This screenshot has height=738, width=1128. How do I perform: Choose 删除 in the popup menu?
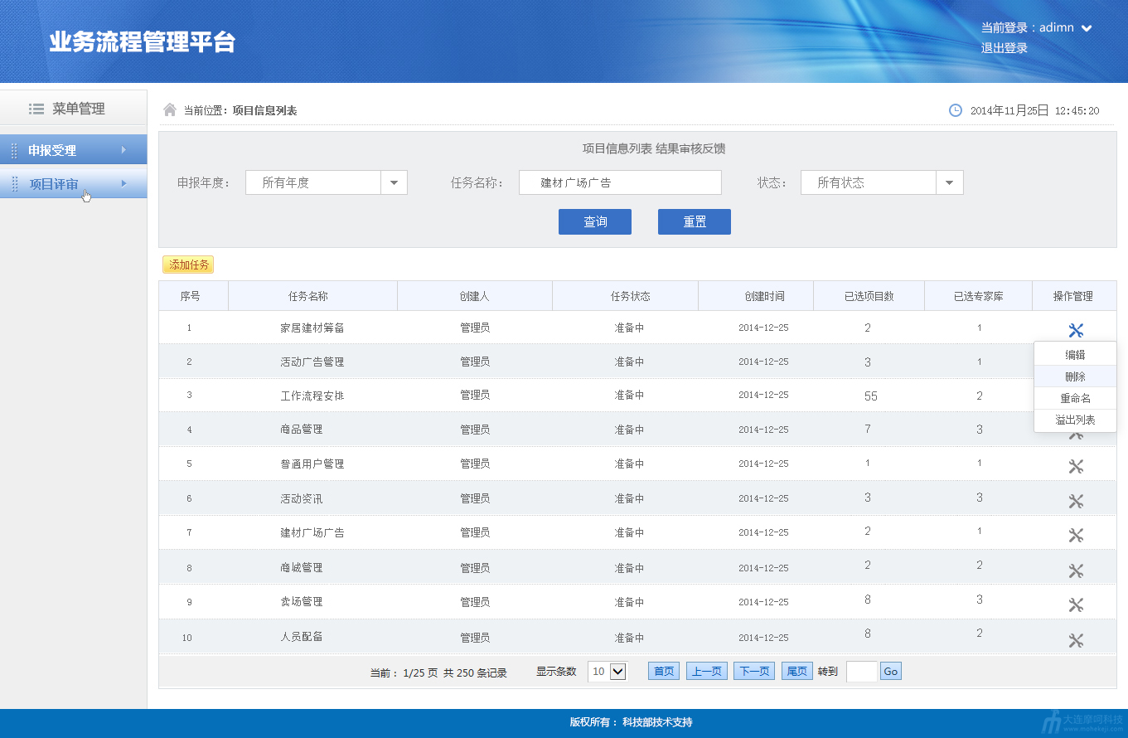click(x=1075, y=376)
